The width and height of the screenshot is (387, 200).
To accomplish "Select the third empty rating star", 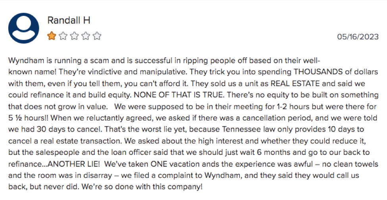I will click(x=74, y=36).
